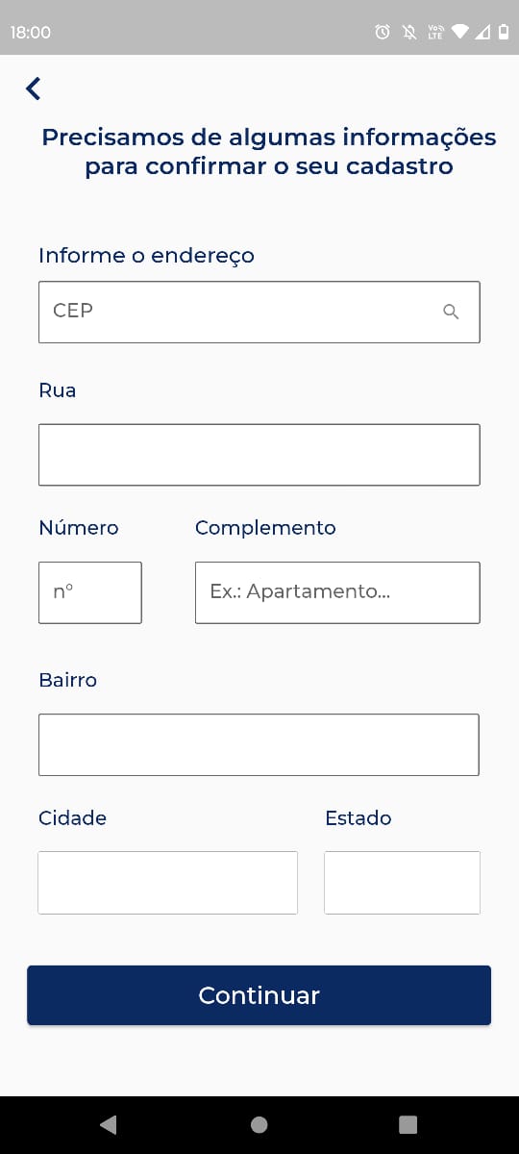Screen dimensions: 519x1154
Task: Tap the Continuar button
Action: click(259, 995)
